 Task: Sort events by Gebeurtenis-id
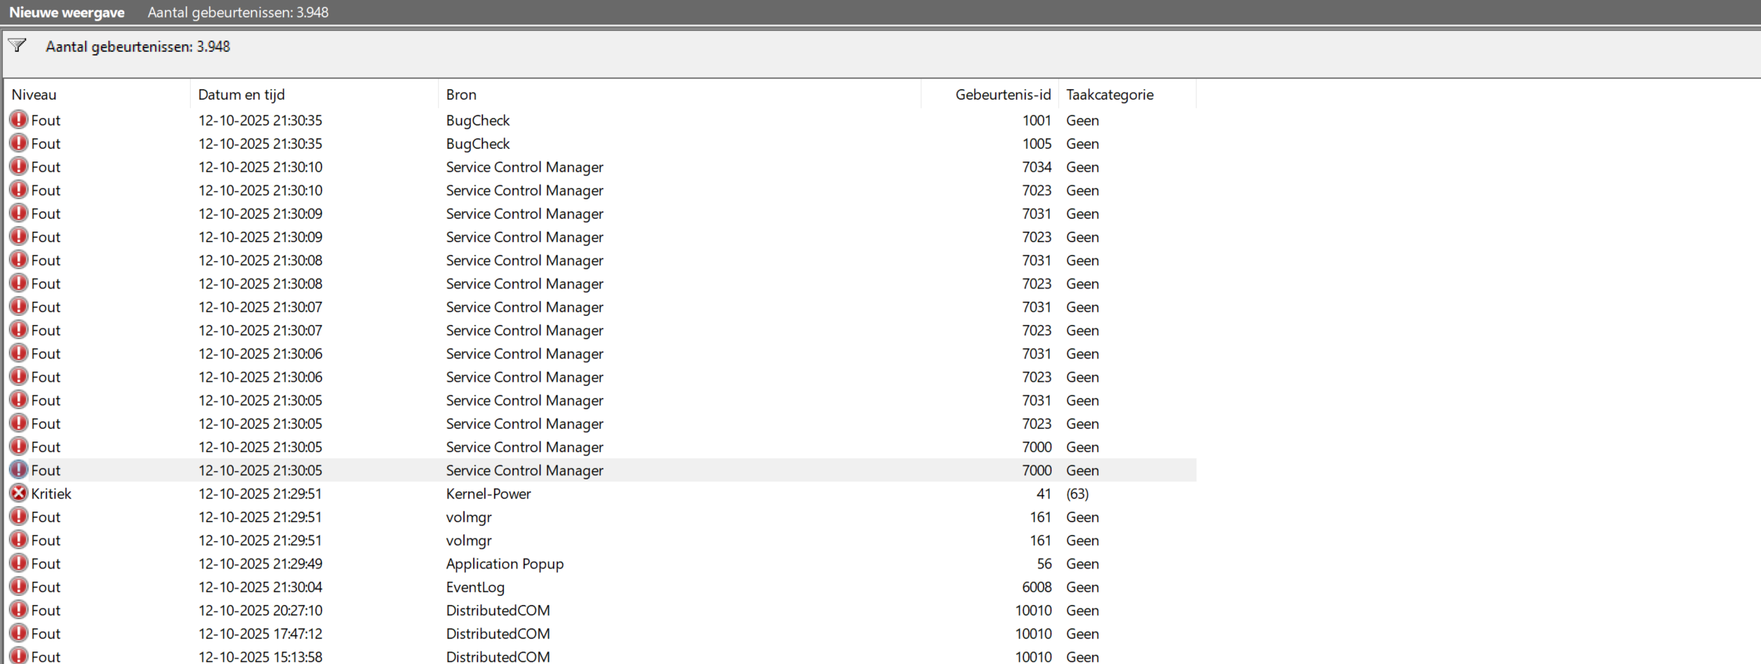tap(1002, 94)
